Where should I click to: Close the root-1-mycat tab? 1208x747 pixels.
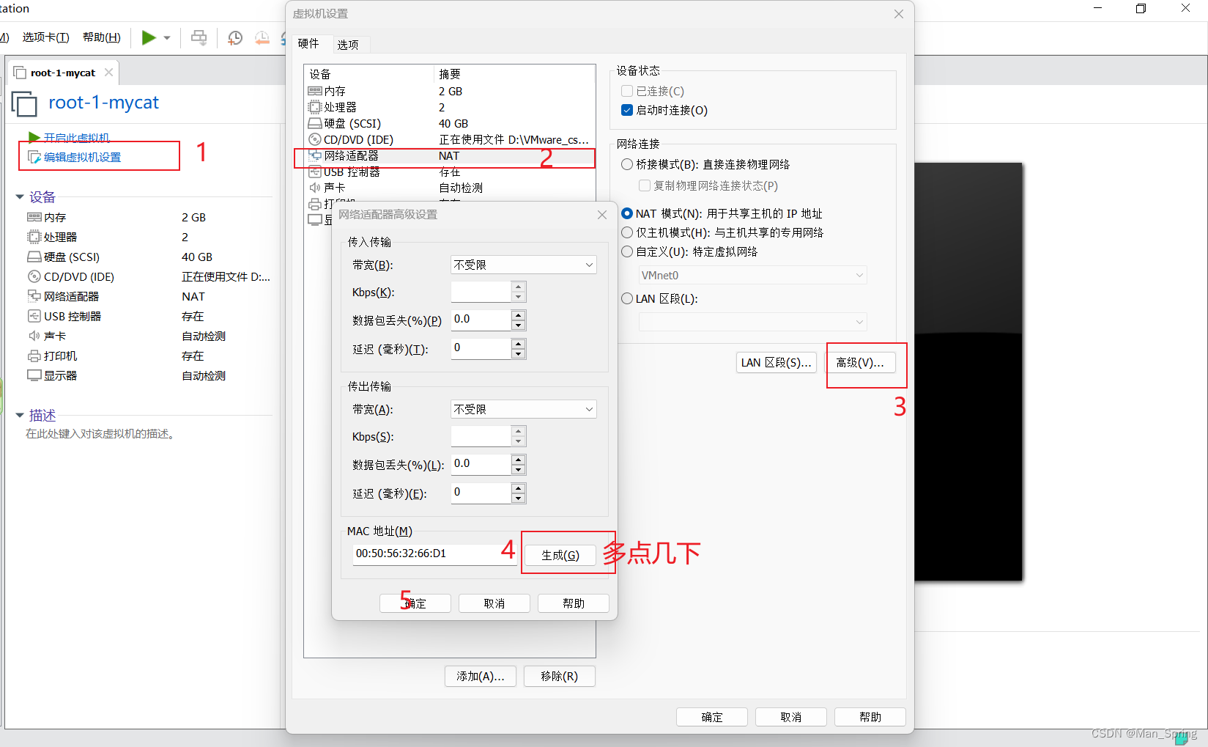click(108, 72)
